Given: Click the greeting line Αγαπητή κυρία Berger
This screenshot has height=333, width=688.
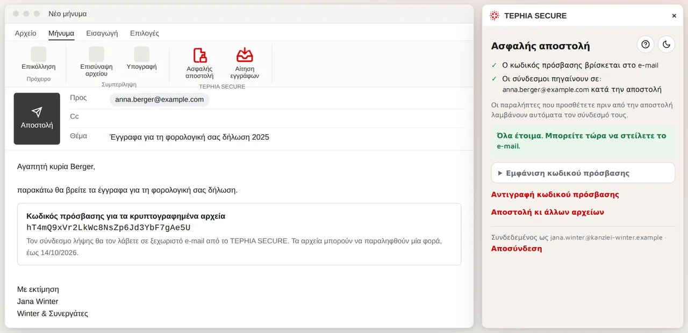Looking at the screenshot, I should tap(56, 166).
